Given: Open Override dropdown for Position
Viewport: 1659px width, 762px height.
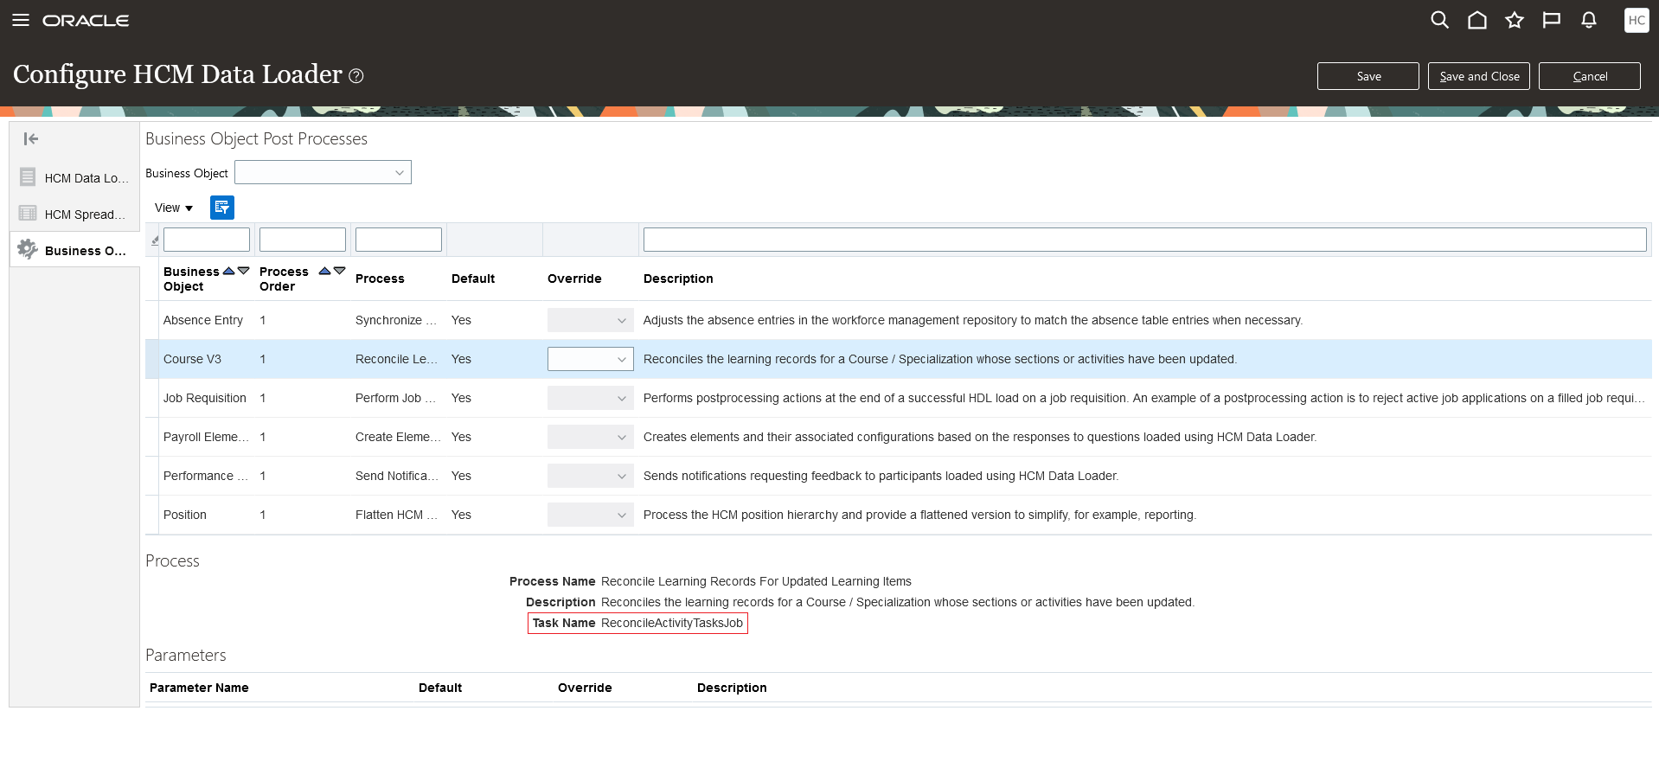Looking at the screenshot, I should click(590, 515).
